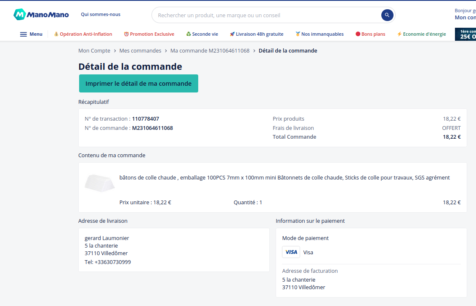
Task: Open Opération Anti-Inflation category
Action: pyautogui.click(x=83, y=34)
